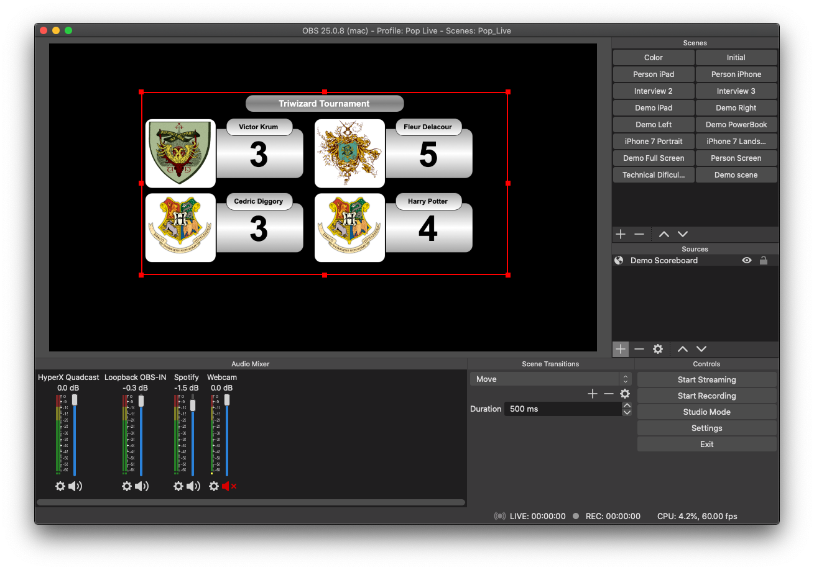This screenshot has height=570, width=814.
Task: Switch to Technical Difficulties scene
Action: point(654,175)
